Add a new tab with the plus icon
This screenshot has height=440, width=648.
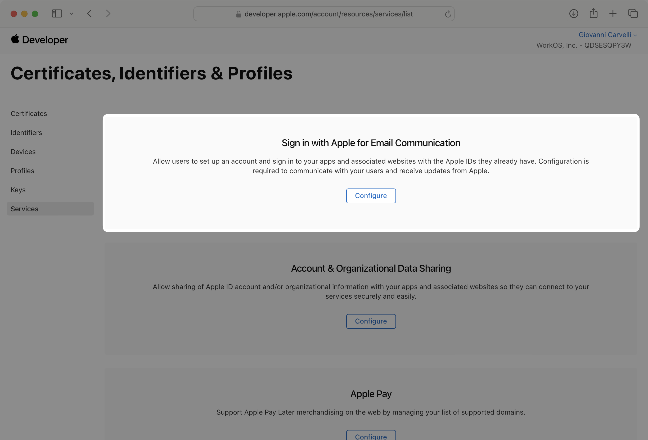click(613, 14)
